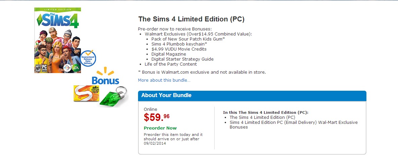Click the 'Preorder Now' green text
Image resolution: width=398 pixels, height=157 pixels.
pyautogui.click(x=160, y=128)
